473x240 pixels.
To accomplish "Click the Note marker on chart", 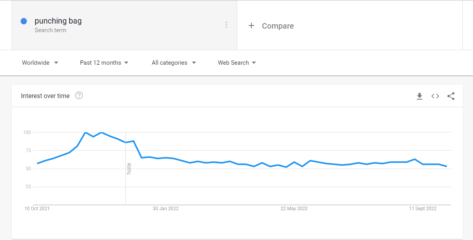I will [129, 169].
